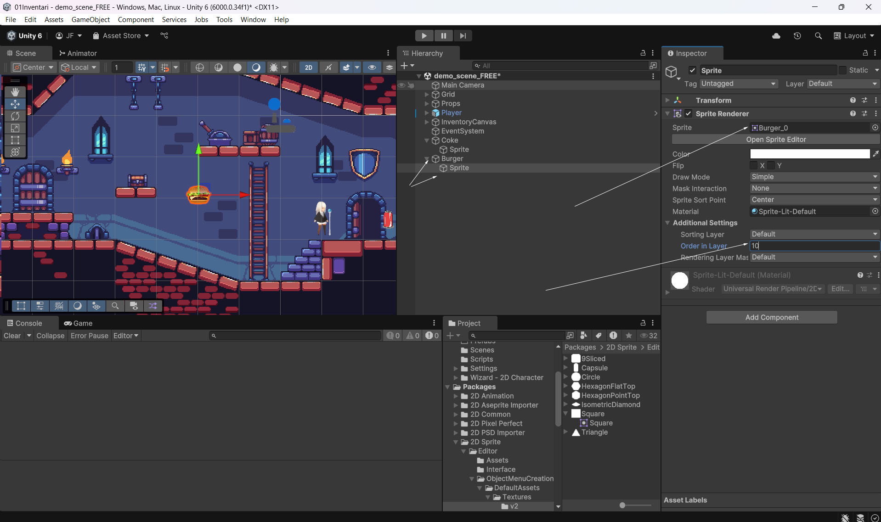Open the Undo History icon
881x522 pixels.
(797, 36)
